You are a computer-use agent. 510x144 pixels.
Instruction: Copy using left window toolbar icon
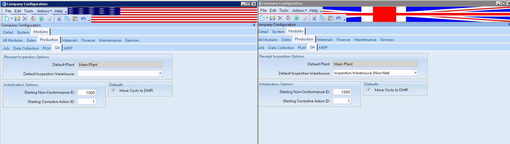(x=67, y=19)
